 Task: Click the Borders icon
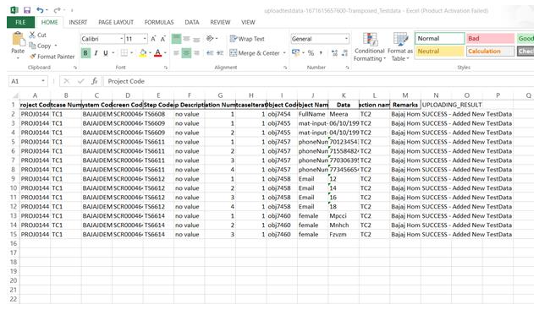pyautogui.click(x=124, y=53)
